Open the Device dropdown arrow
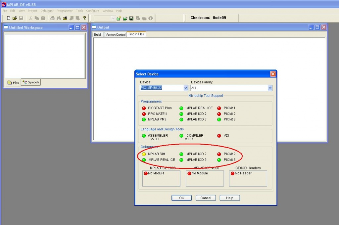 tap(186, 88)
